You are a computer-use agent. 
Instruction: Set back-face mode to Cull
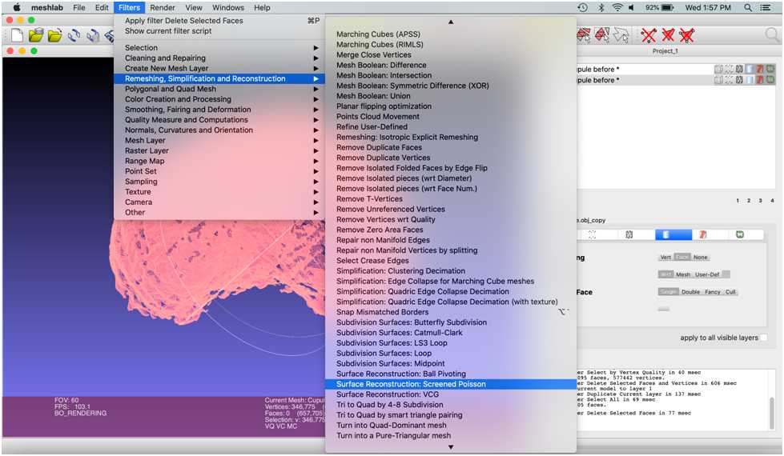[730, 292]
